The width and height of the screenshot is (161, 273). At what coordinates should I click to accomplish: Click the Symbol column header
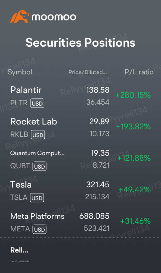[20, 72]
